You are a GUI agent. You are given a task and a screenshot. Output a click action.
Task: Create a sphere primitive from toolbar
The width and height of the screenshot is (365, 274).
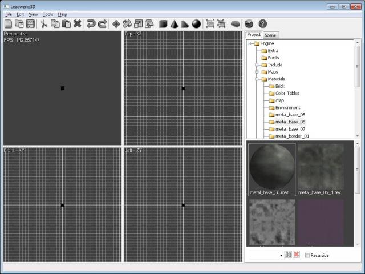196,24
